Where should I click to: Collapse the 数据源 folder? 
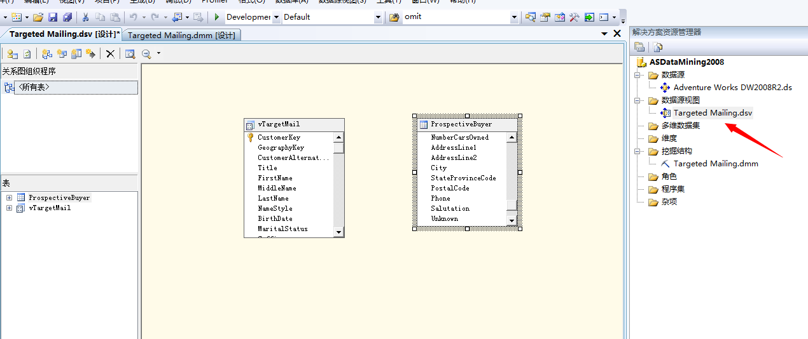click(638, 75)
